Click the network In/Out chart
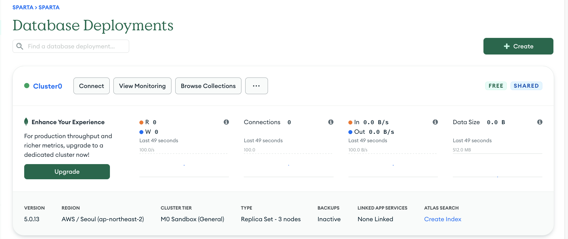Screen dimensions: 568x239 click(x=393, y=165)
